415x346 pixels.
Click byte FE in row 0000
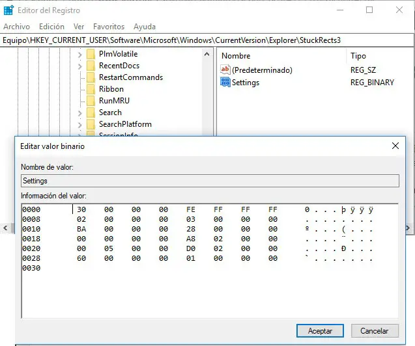click(190, 209)
